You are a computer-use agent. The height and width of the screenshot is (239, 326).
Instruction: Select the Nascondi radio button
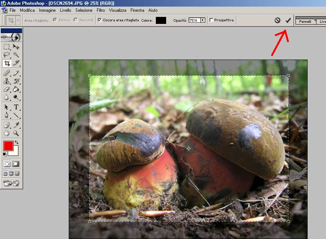pos(76,20)
